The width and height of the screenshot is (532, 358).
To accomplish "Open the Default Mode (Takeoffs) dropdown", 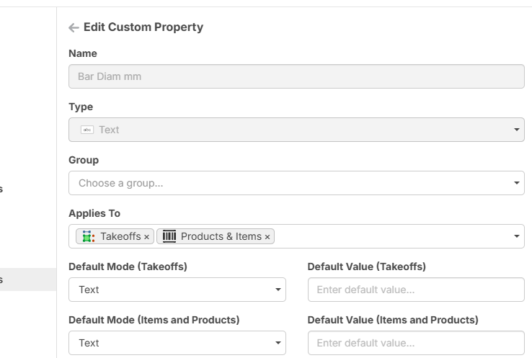I will coord(177,290).
